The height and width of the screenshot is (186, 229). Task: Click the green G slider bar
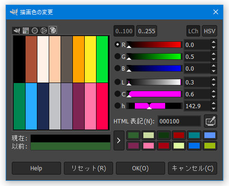[155, 56]
